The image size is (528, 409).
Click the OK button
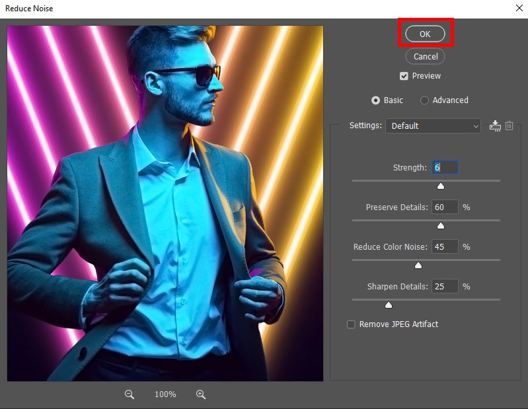tap(425, 34)
